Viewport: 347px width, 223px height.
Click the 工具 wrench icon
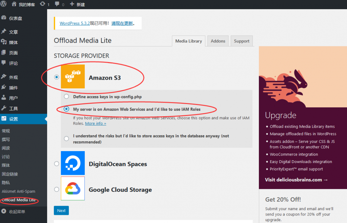[3, 108]
